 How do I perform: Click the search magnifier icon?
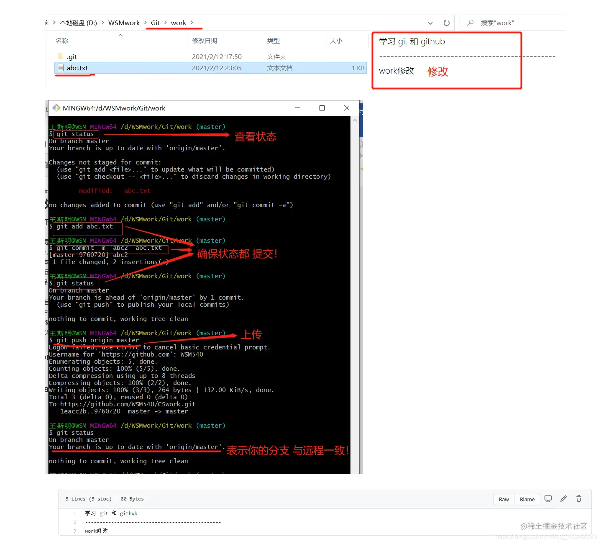[x=471, y=23]
